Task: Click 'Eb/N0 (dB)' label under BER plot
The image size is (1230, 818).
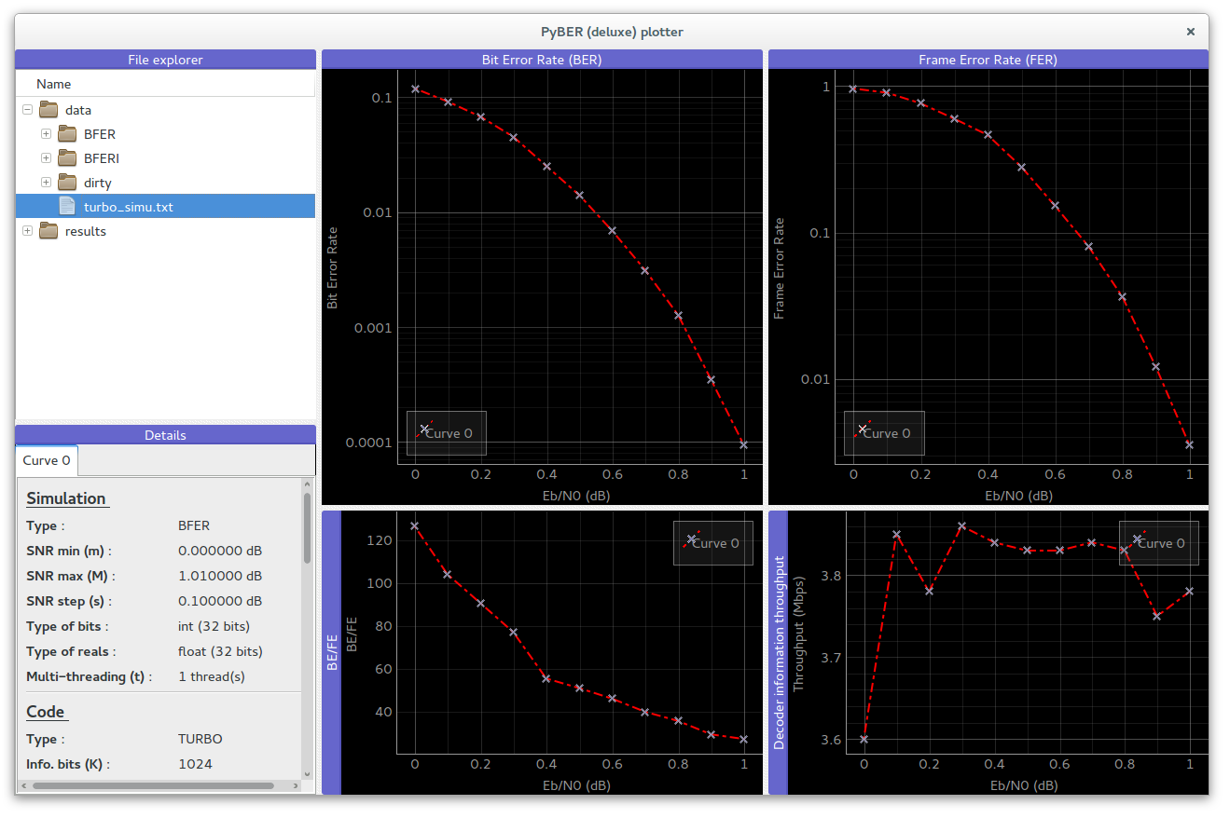Action: 577,496
